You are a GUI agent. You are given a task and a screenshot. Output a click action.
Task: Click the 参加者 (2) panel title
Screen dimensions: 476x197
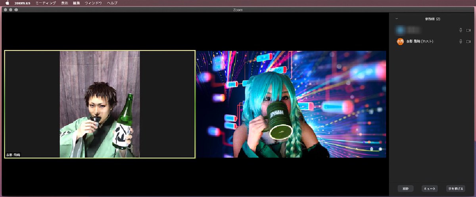coord(432,19)
